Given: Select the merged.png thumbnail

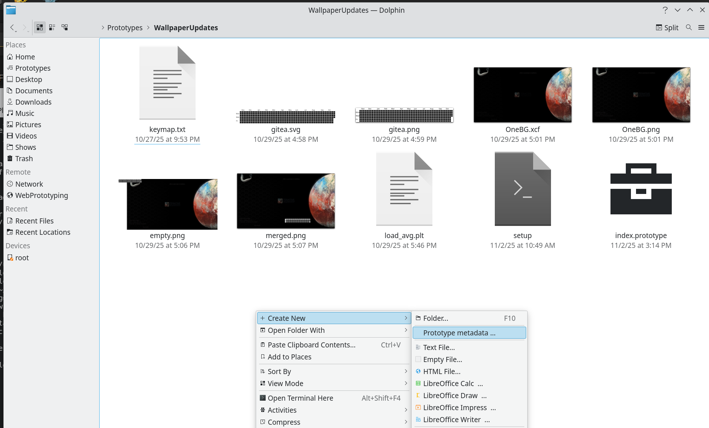Looking at the screenshot, I should [x=286, y=201].
